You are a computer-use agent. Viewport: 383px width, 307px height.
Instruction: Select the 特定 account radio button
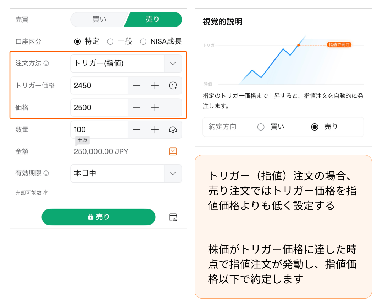tap(77, 41)
